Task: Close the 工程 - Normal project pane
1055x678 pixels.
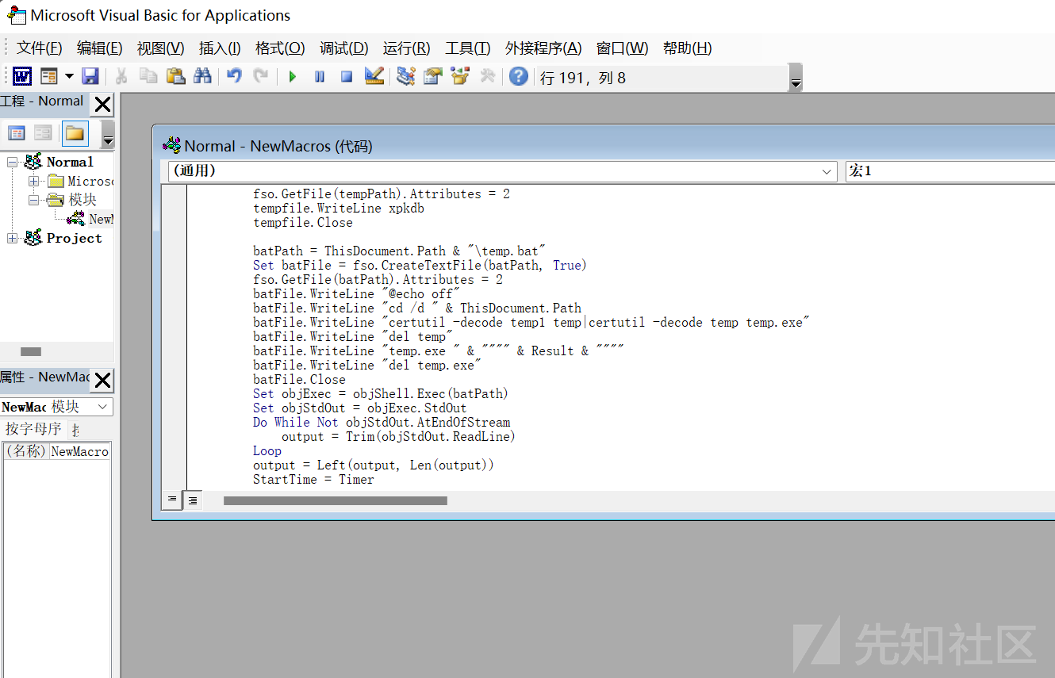Action: click(102, 104)
